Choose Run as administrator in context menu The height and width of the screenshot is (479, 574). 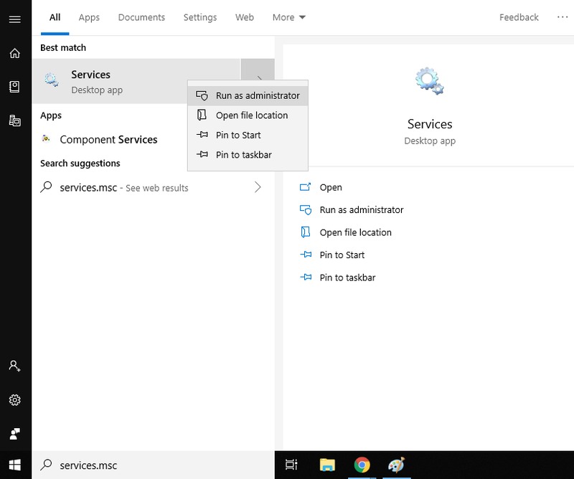pyautogui.click(x=257, y=95)
